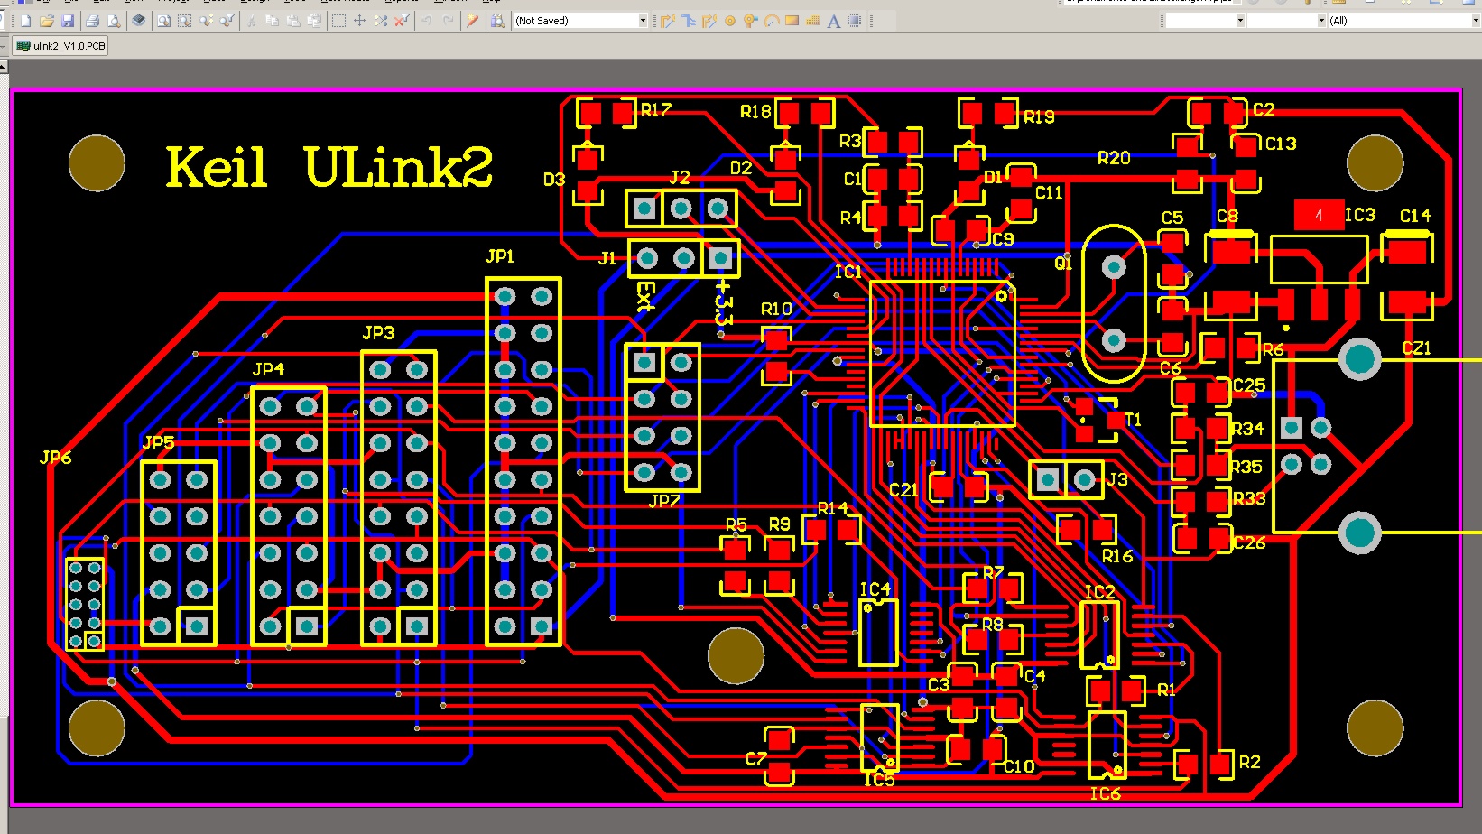Activate the Cross Probe tool
This screenshot has width=1482, height=834.
[x=472, y=21]
